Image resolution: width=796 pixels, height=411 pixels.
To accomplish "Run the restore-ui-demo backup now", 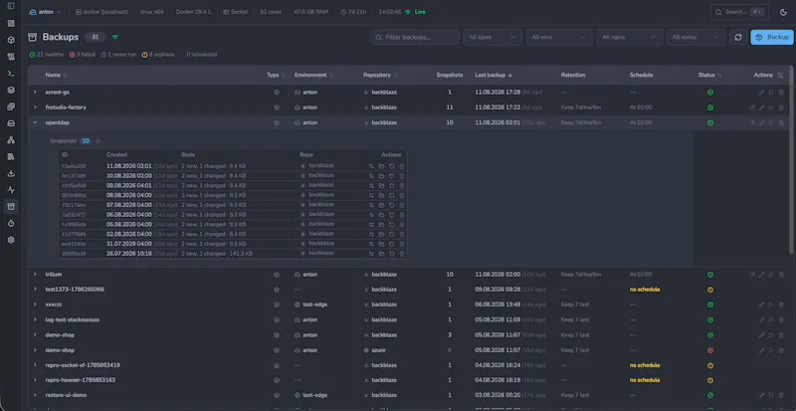I will [x=771, y=395].
